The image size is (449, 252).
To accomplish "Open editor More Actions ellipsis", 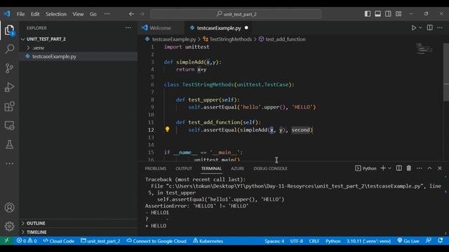I will 440,28.
